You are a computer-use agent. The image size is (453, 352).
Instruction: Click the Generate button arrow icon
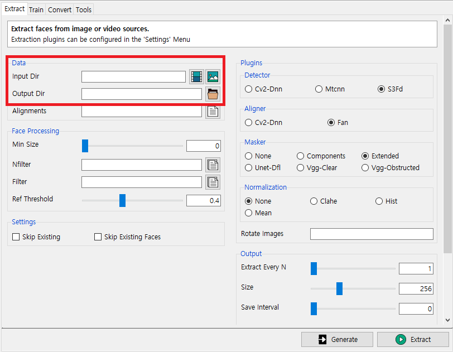322,340
